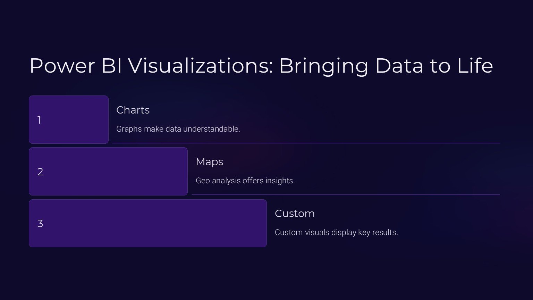This screenshot has height=300, width=533.
Task: Click the Charts heading
Action: (133, 110)
